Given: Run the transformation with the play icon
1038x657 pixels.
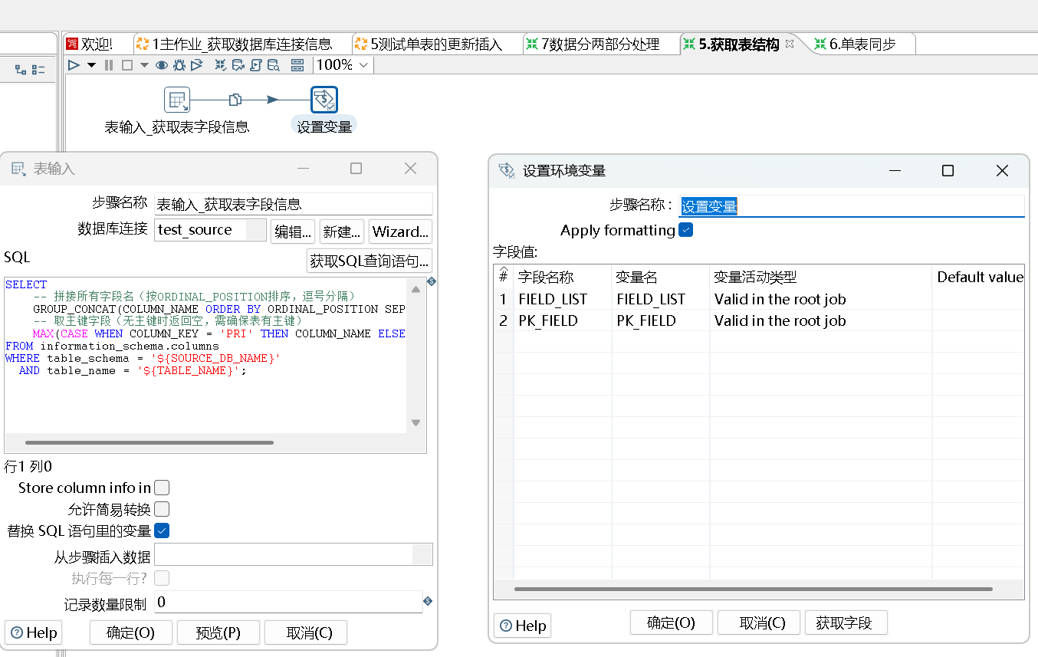Looking at the screenshot, I should (x=74, y=65).
